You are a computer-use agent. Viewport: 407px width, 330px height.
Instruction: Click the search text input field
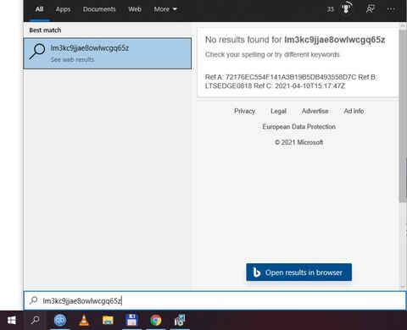pos(215,300)
